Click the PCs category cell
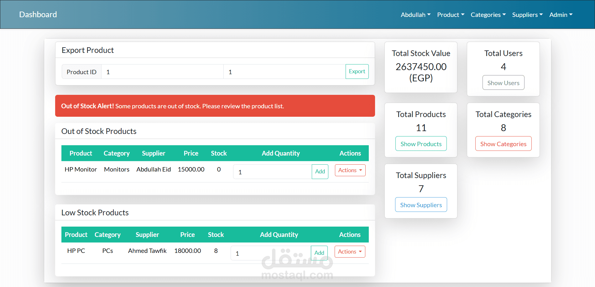The height and width of the screenshot is (287, 595). pyautogui.click(x=107, y=251)
